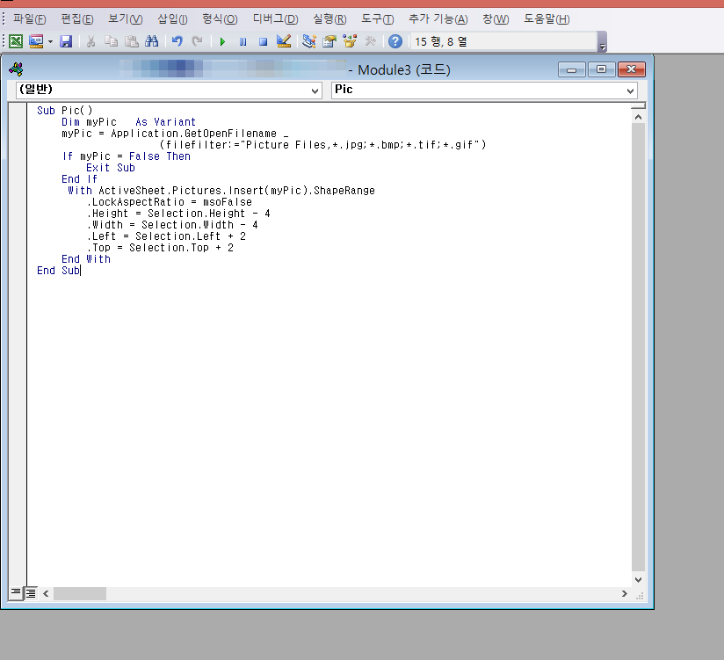Click the filefilter Picture Files line
Viewport: 724px width, 660px height.
click(x=322, y=145)
